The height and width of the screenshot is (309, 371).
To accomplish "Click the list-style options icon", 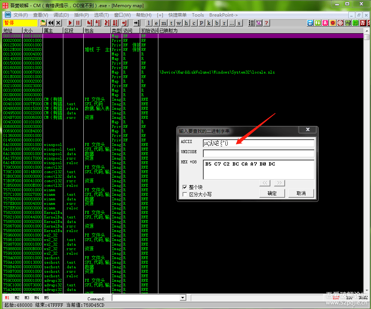I will (251, 23).
